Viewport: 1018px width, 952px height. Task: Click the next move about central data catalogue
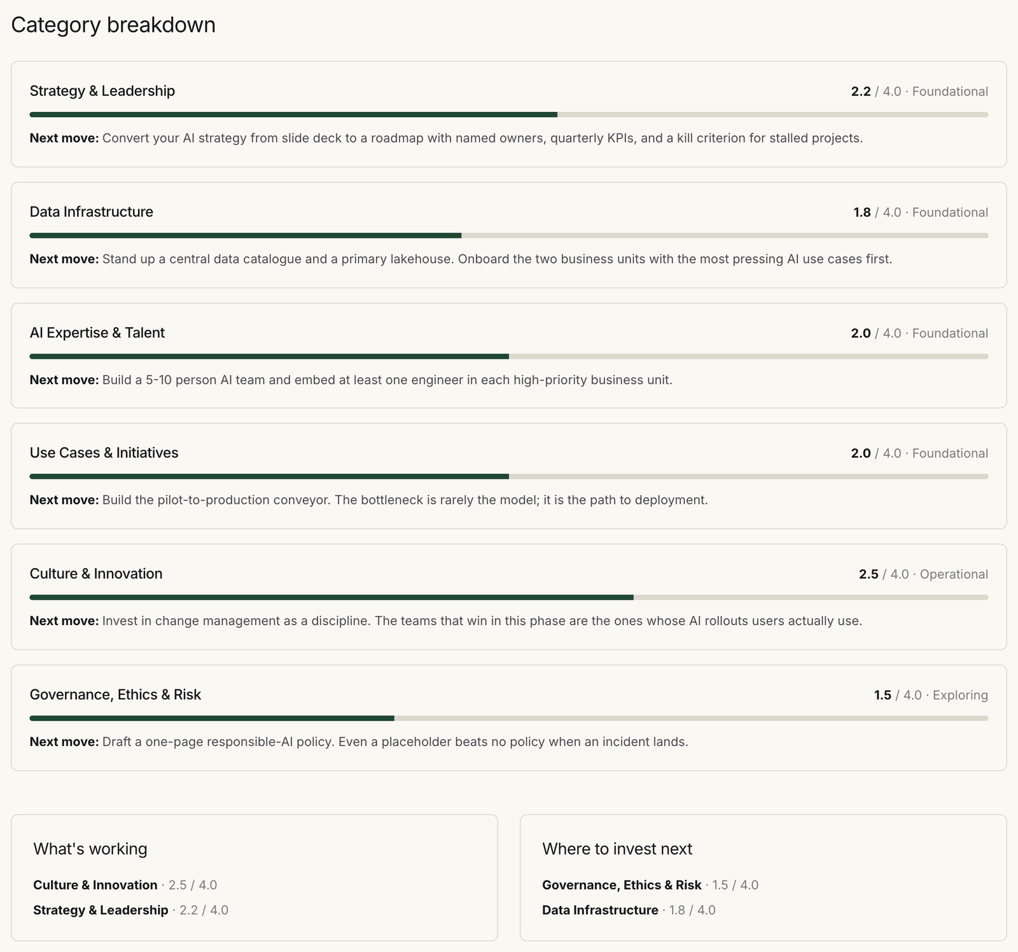tap(461, 259)
